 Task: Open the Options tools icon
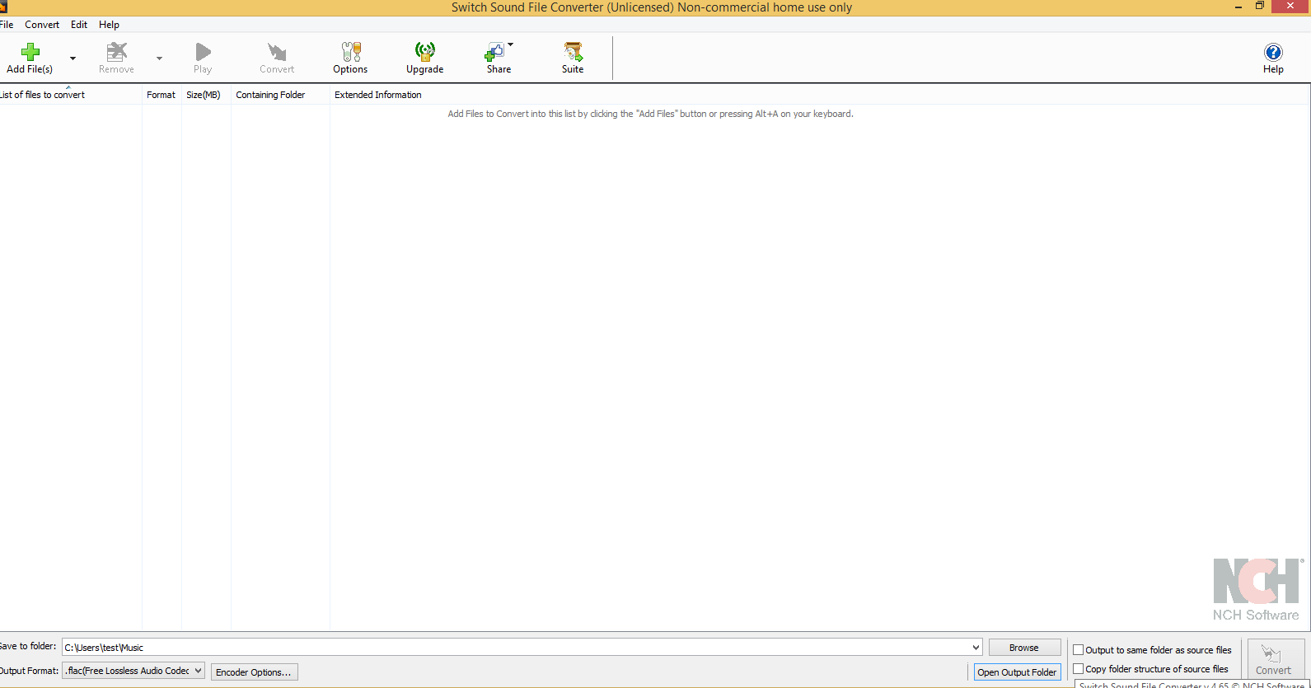(x=351, y=52)
